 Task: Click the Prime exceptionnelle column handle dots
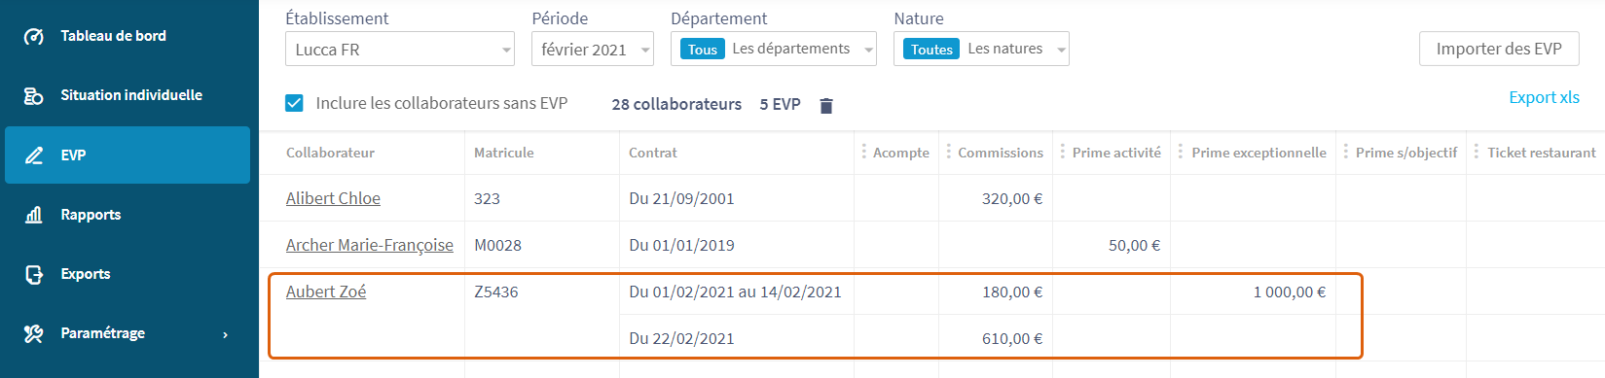1181,152
